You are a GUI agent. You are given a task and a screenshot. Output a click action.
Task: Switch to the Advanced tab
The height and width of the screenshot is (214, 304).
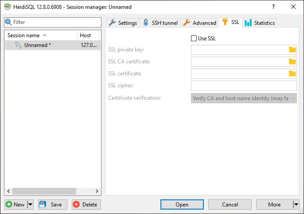click(x=199, y=23)
